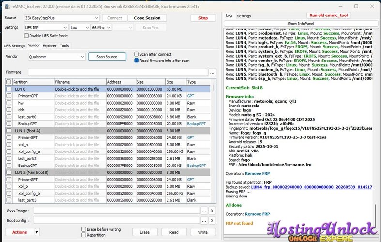The width and height of the screenshot is (381, 242).
Task: Check the select-all partition header checkbox
Action: pyautogui.click(x=9, y=82)
